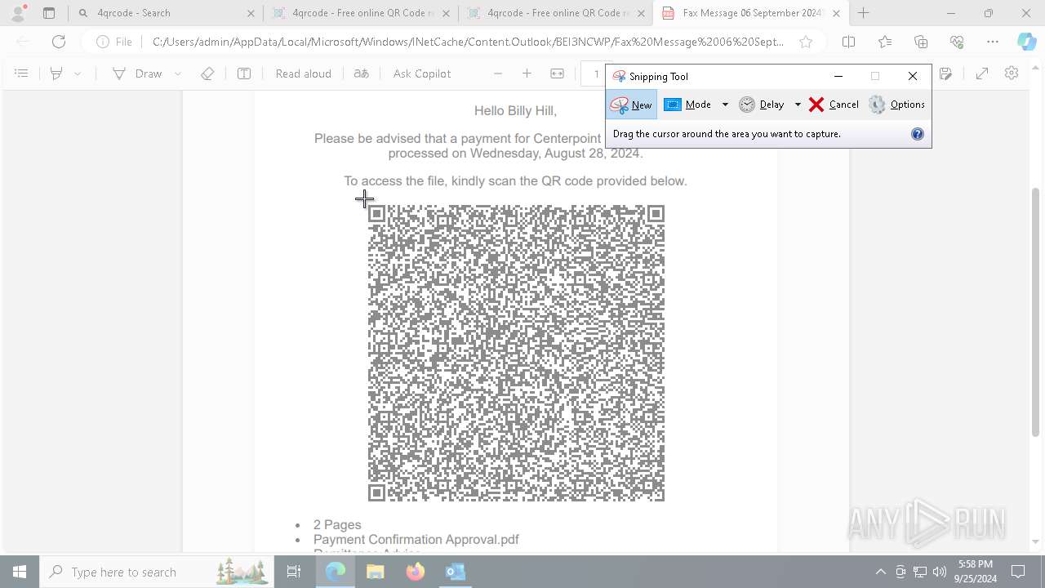Show hidden system tray icons
Viewport: 1045px width, 588px height.
click(x=880, y=572)
